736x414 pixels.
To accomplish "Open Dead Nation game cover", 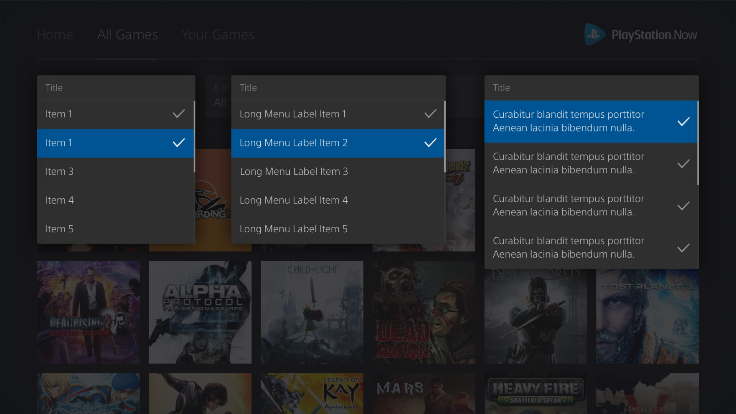I will click(x=424, y=312).
